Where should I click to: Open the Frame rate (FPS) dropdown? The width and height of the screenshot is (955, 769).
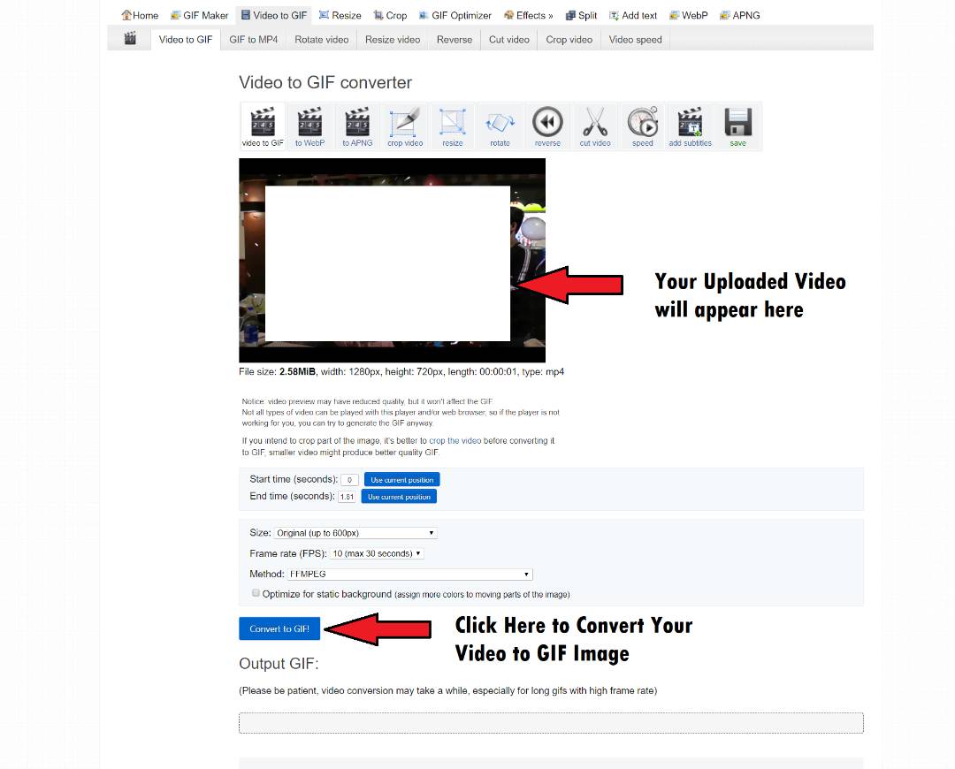(x=377, y=553)
